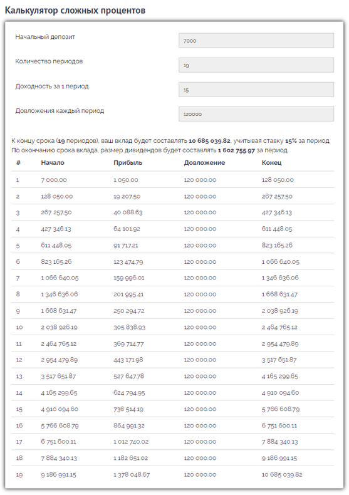The height and width of the screenshot is (495, 349).
Task: Click the Довложения каждый период input
Action: tap(256, 114)
